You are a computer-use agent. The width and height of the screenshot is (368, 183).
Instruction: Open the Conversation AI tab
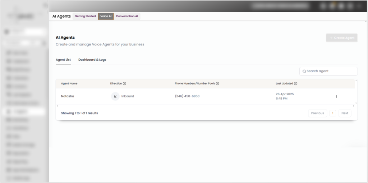click(x=127, y=16)
